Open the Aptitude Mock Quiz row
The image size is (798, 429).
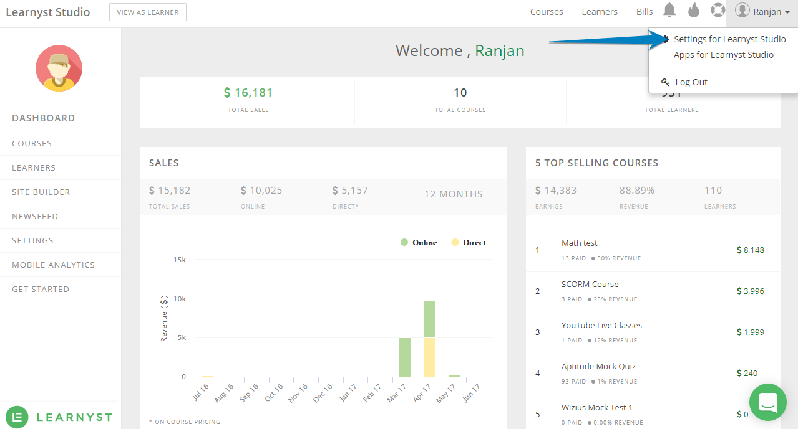653,374
